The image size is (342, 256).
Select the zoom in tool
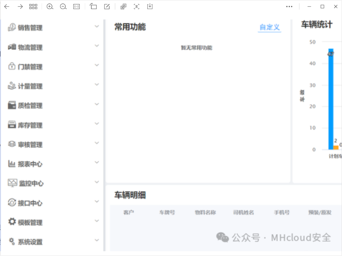[x=50, y=6]
